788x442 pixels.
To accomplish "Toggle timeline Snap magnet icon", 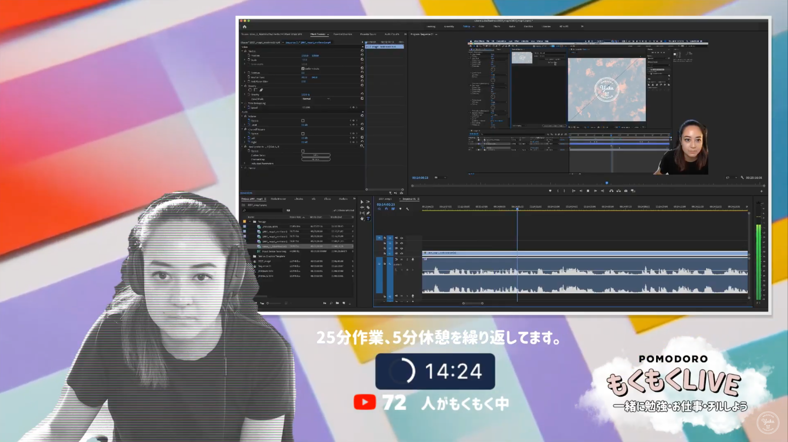I will pyautogui.click(x=386, y=209).
